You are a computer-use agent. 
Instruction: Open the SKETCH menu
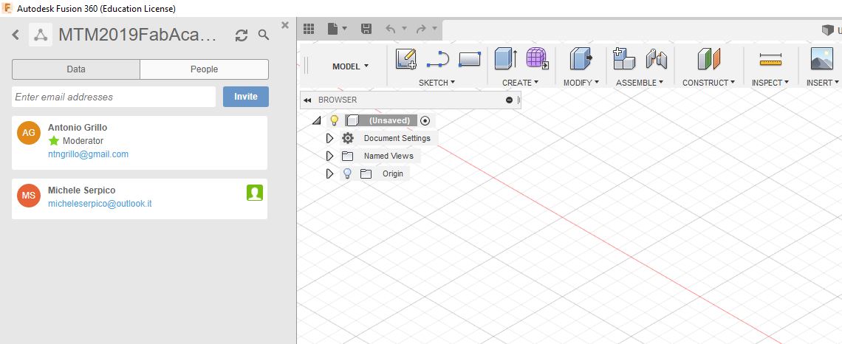(x=437, y=83)
